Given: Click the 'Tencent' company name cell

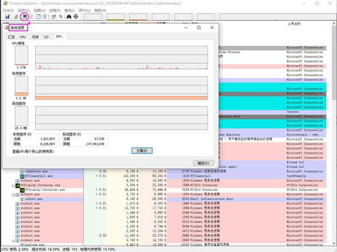Looking at the screenshot, I should pyautogui.click(x=293, y=112).
